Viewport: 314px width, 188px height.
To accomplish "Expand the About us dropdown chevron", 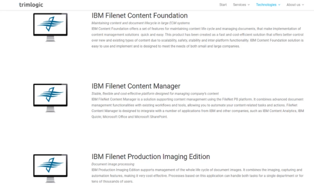I will click(303, 5).
